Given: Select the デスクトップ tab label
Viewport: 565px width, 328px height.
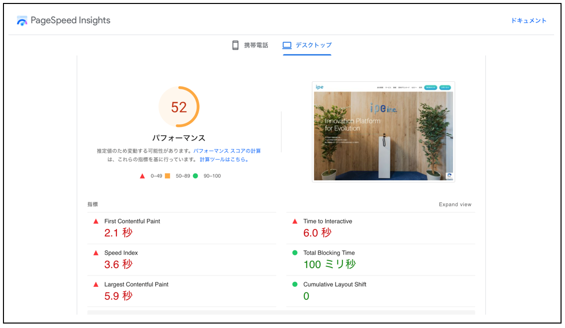Looking at the screenshot, I should point(314,45).
